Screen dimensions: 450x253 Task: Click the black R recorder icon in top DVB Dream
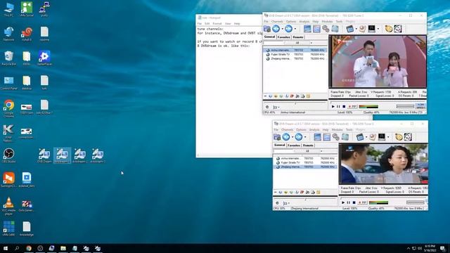tap(371, 29)
